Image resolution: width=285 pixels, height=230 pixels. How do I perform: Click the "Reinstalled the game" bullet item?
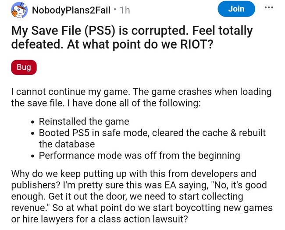coord(84,121)
